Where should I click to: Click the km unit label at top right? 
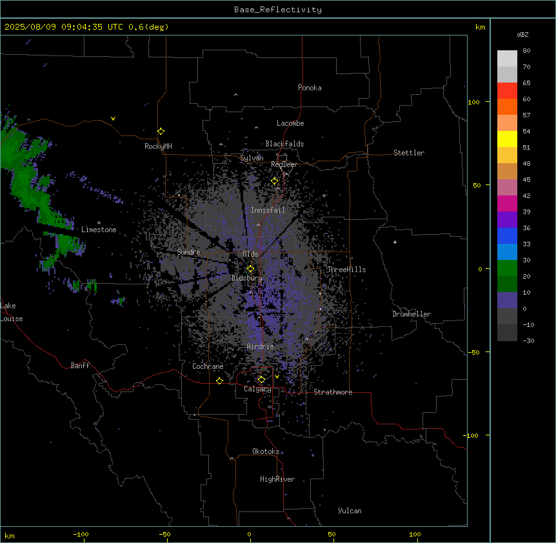click(481, 27)
